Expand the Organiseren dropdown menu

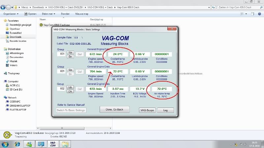tap(11, 14)
